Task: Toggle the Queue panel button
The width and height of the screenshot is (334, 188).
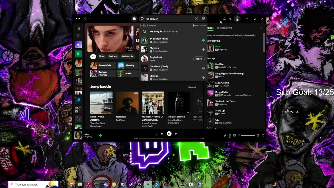Action: (230, 136)
